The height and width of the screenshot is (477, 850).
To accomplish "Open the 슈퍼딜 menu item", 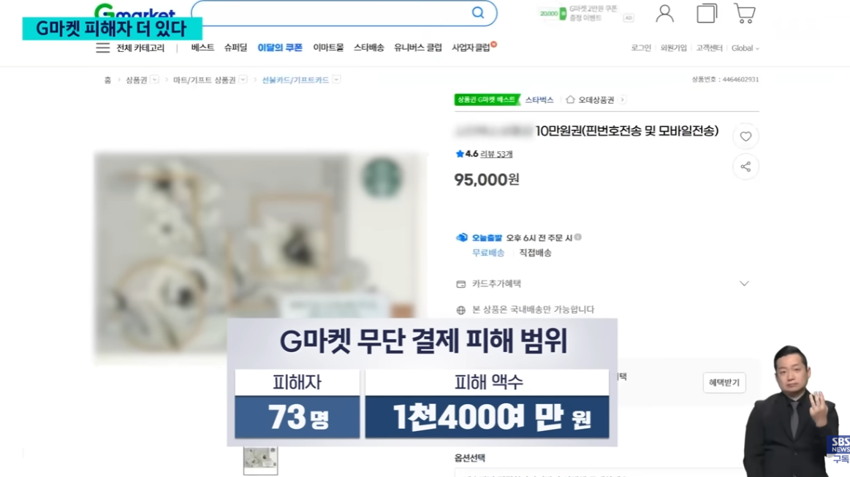I will tap(235, 47).
